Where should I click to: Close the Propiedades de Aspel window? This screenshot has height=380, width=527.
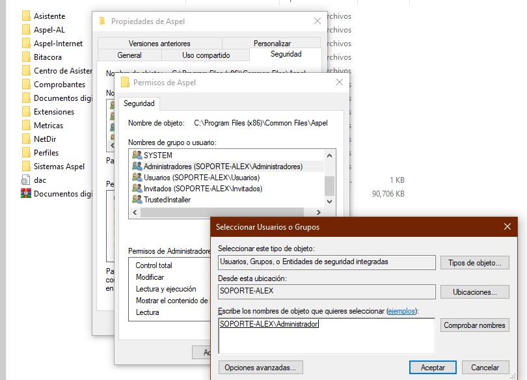tap(318, 21)
